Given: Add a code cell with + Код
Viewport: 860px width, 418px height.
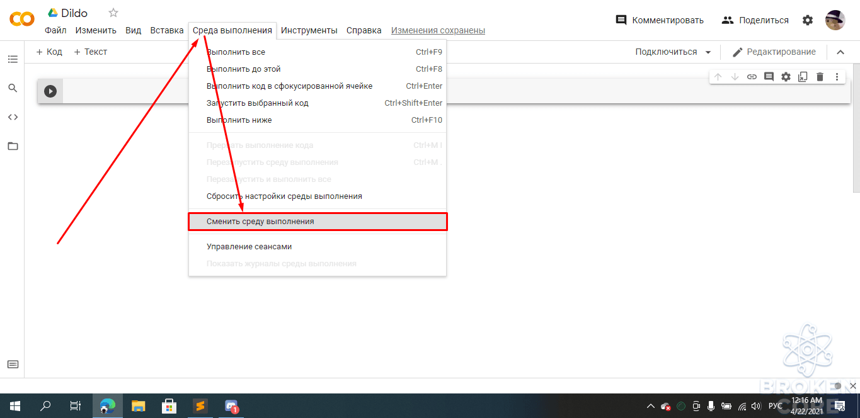Looking at the screenshot, I should click(x=49, y=52).
